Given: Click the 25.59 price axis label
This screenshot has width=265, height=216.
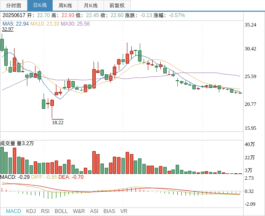Looking at the screenshot, I should [250, 76].
